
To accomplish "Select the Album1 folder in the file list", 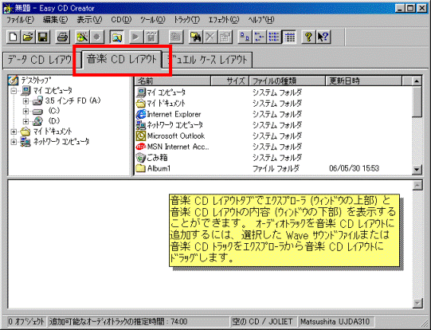I will pos(159,168).
